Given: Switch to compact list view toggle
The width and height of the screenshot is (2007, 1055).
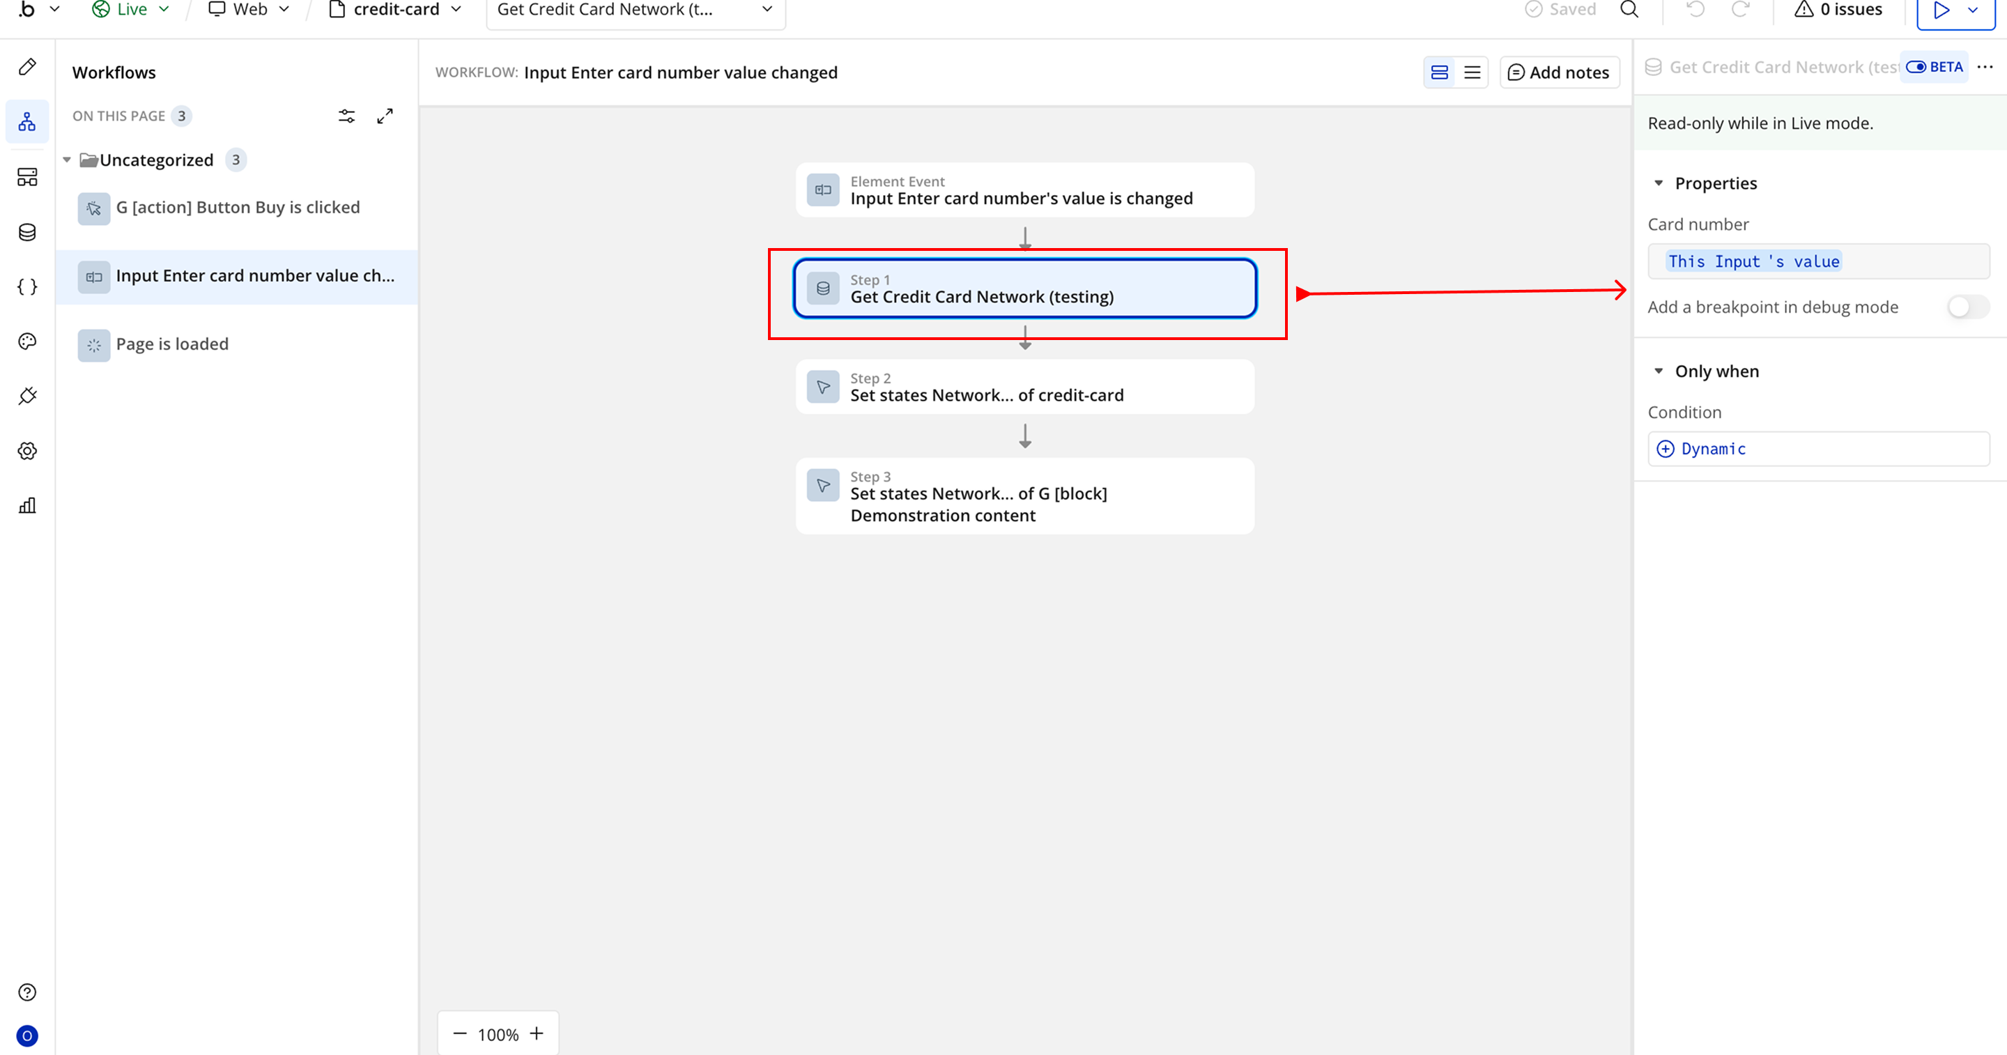Looking at the screenshot, I should 1472,72.
